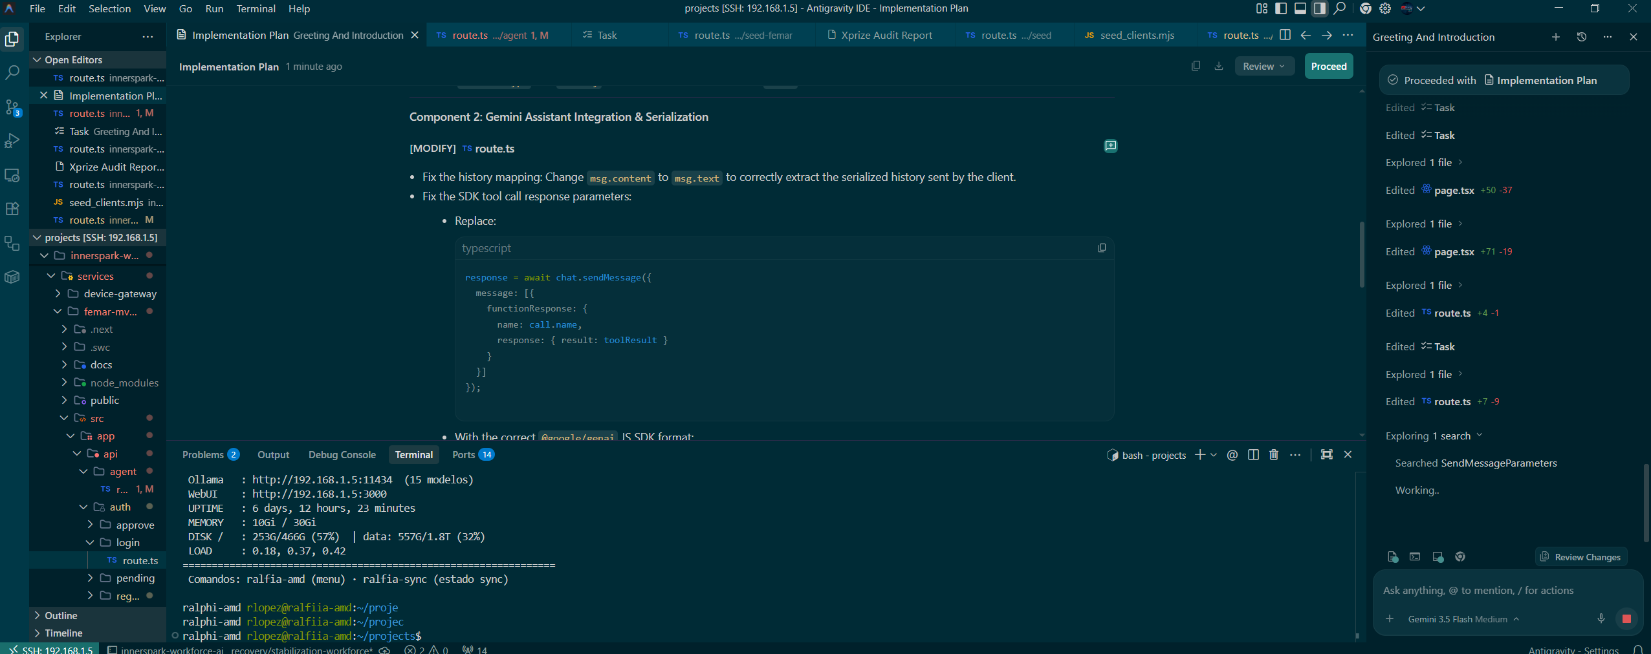Viewport: 1651px width, 654px height.
Task: Switch to the Debug Console tab
Action: [x=342, y=454]
